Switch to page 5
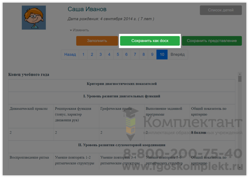This screenshot has height=178, width=249. [118, 54]
